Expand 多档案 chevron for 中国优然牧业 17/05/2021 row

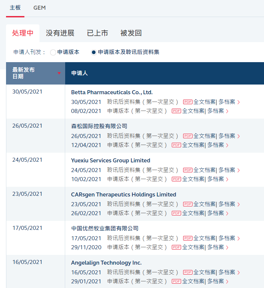[239, 239]
